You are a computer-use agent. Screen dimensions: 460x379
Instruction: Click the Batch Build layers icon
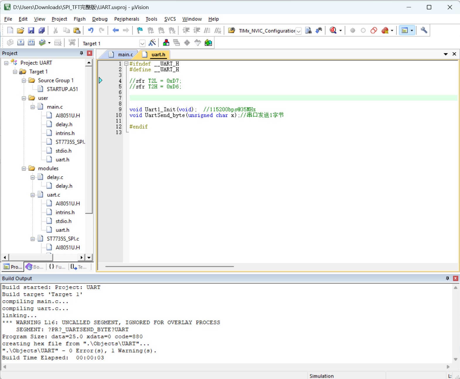point(42,43)
